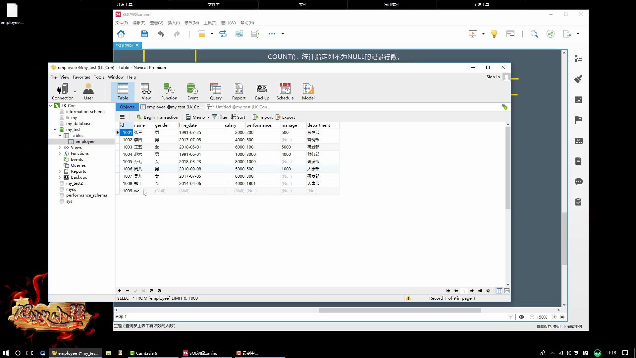The height and width of the screenshot is (358, 636).
Task: Click the record navigation next page
Action: [472, 291]
